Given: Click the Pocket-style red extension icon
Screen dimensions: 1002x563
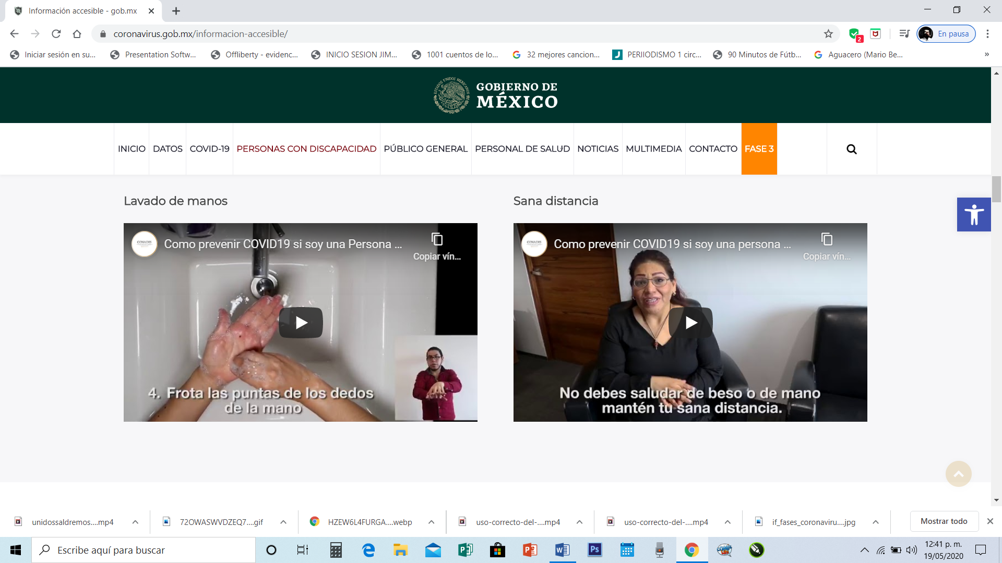Looking at the screenshot, I should pos(876,34).
